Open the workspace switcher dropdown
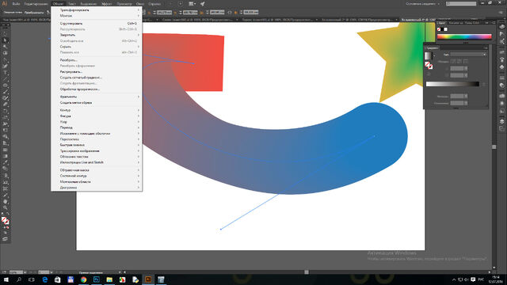This screenshot has width=507, height=285. (x=423, y=4)
